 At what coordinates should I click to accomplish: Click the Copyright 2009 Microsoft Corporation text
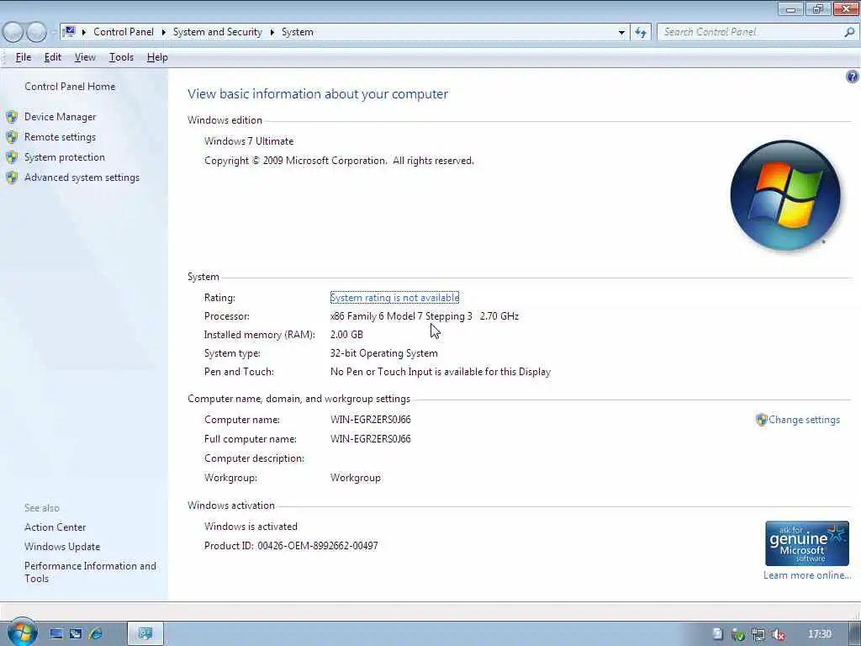339,161
